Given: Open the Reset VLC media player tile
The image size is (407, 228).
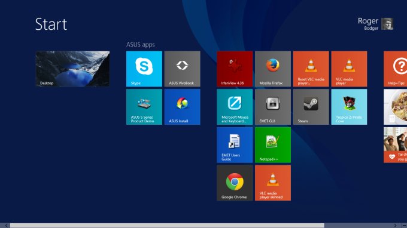Looking at the screenshot, I should [311, 69].
